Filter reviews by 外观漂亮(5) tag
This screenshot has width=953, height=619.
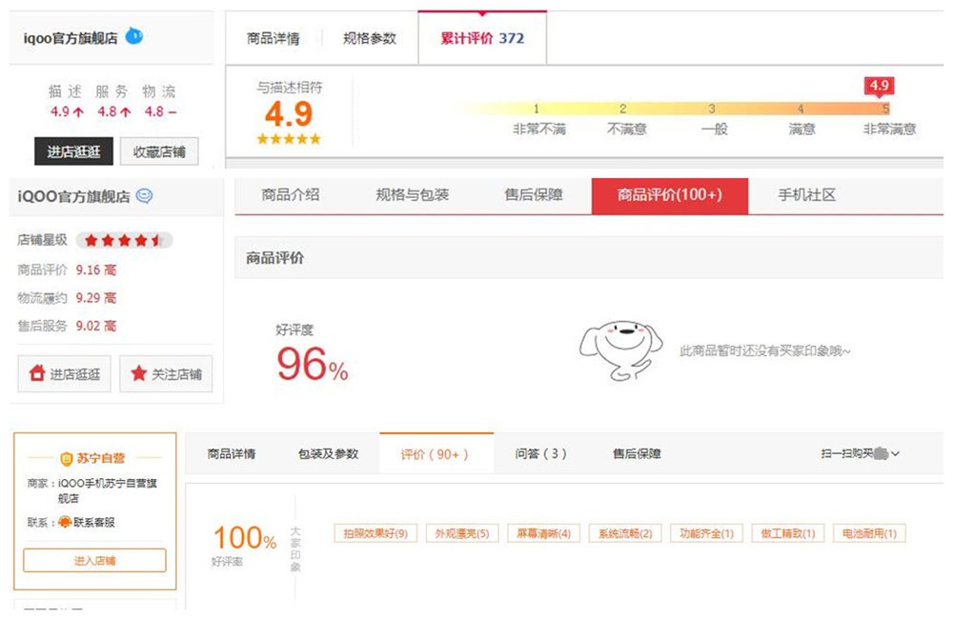coord(462,533)
